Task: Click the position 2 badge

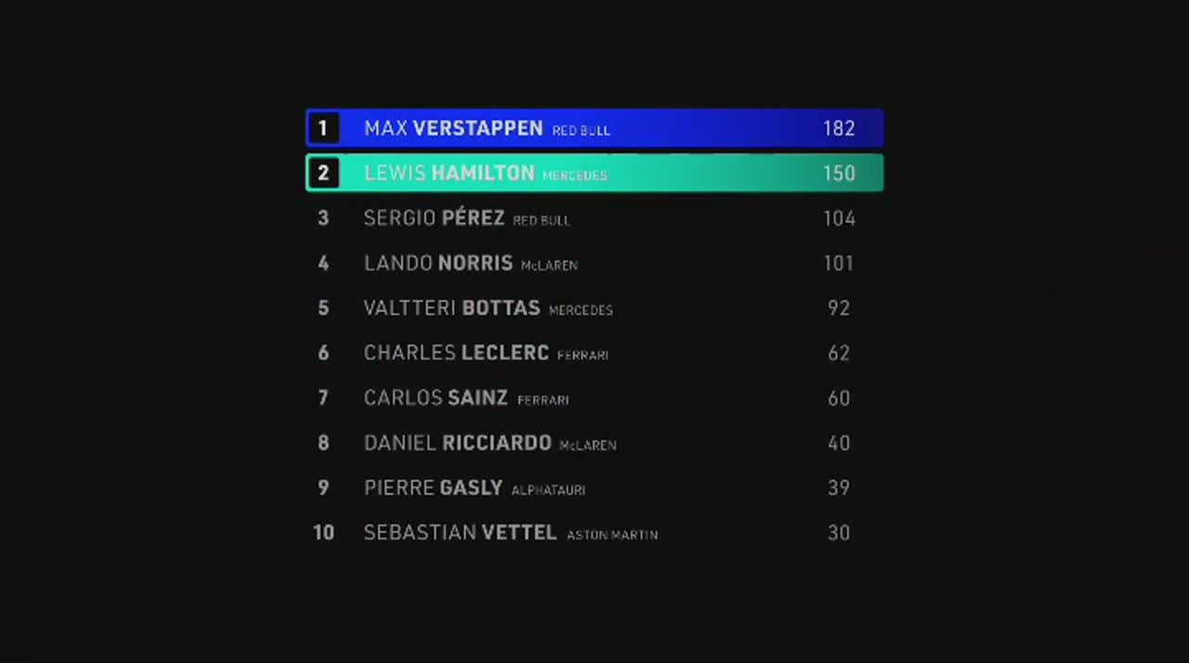Action: (323, 174)
